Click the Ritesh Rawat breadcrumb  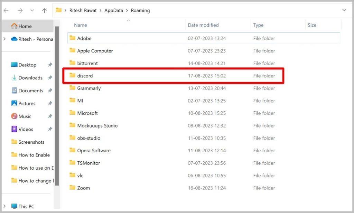click(x=83, y=10)
